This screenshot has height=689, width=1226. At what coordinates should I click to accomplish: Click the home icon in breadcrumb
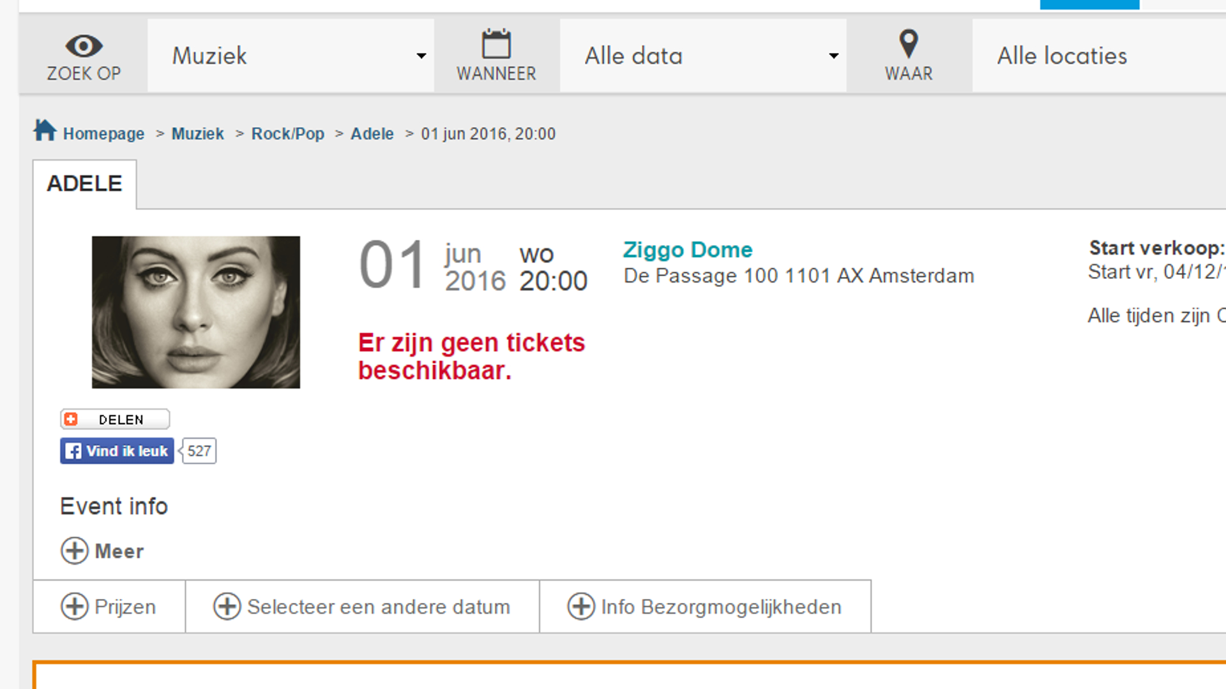point(45,131)
